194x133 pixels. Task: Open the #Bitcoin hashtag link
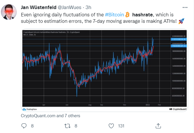(x=114, y=15)
